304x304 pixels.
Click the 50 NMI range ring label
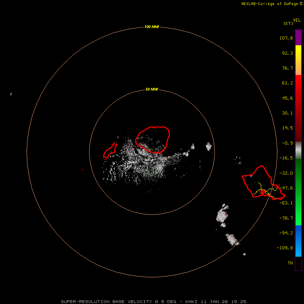coord(152,89)
